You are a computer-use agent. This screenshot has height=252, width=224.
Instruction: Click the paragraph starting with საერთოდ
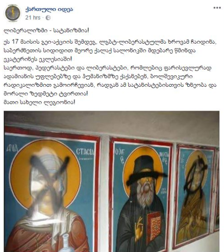(x=110, y=81)
